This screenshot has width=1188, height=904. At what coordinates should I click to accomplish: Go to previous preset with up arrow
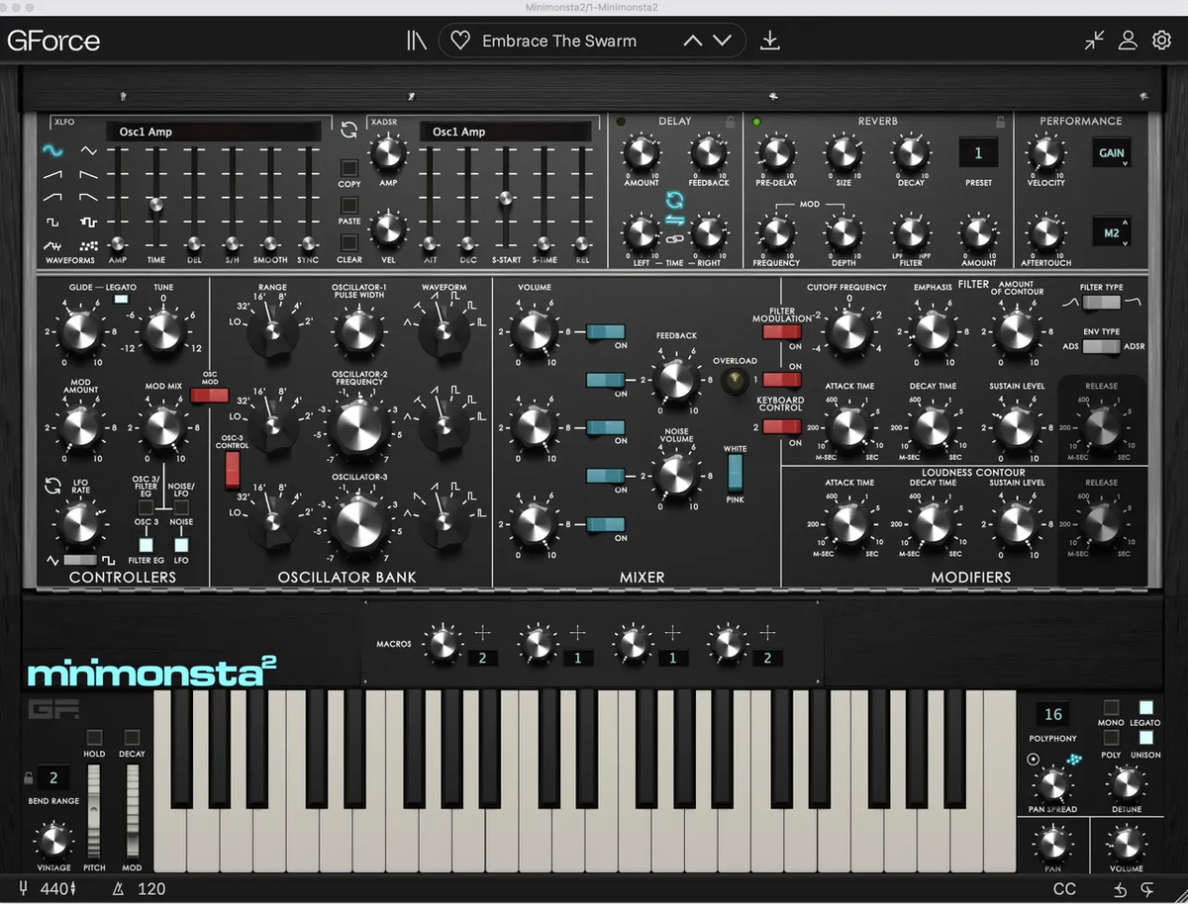(x=693, y=42)
